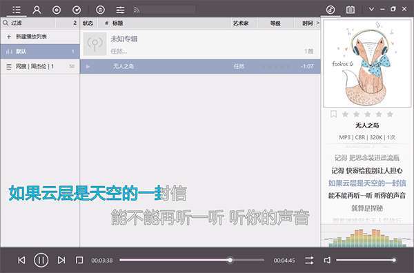The width and height of the screenshot is (414, 273).
Task: Click the volume slider knob
Action: (x=394, y=260)
